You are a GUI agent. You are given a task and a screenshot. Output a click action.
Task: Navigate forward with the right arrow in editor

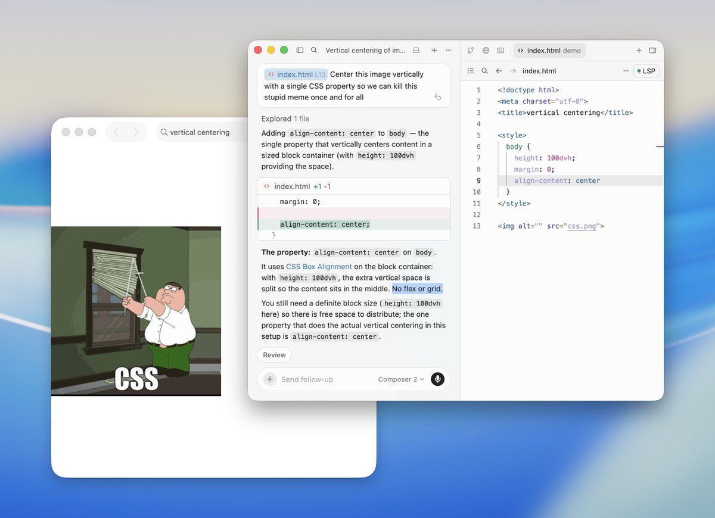pyautogui.click(x=513, y=71)
